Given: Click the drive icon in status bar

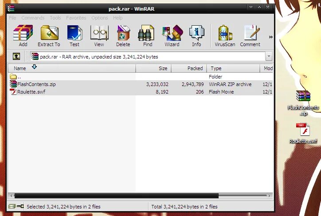Looking at the screenshot, I should pyautogui.click(x=12, y=206).
